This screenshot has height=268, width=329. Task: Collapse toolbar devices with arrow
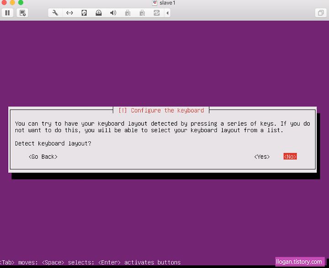coord(167,13)
